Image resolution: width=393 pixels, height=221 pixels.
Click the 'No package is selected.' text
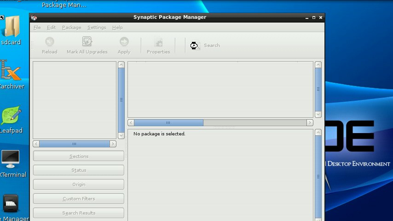click(159, 134)
